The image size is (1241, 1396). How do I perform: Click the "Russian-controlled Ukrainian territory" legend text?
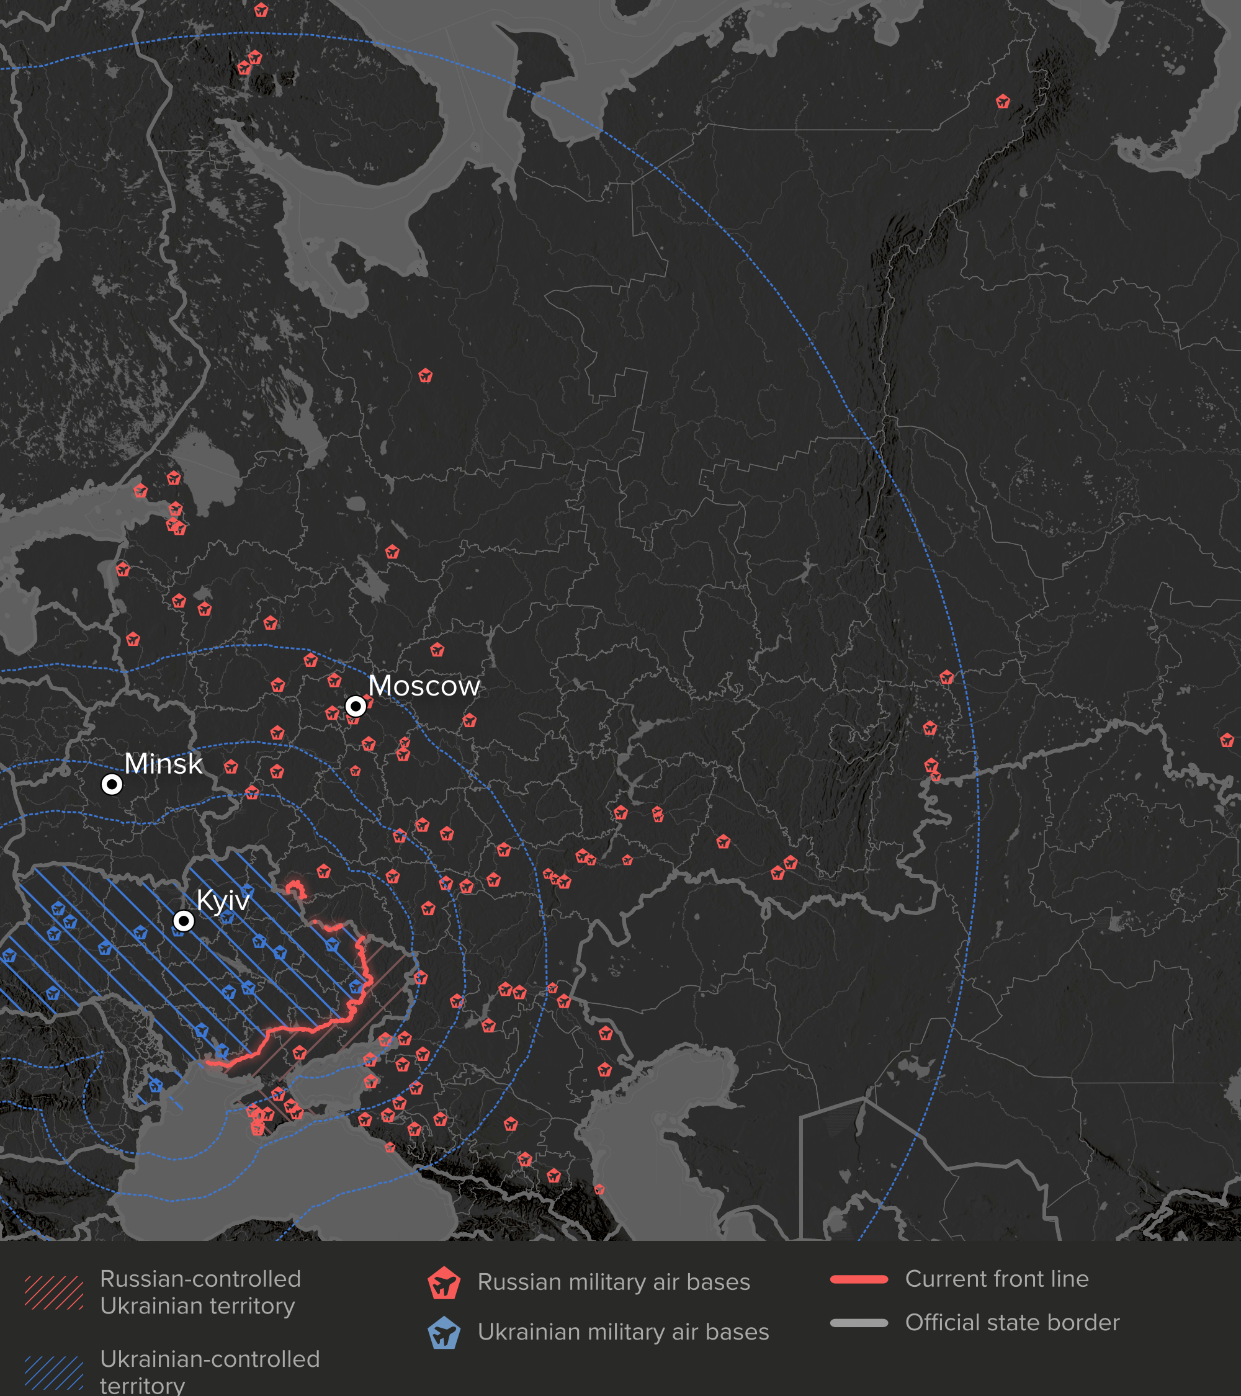[x=200, y=1292]
